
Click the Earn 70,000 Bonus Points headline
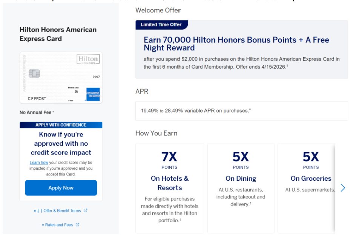236,44
